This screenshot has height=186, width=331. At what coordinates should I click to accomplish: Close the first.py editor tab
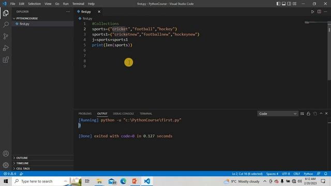point(99,11)
